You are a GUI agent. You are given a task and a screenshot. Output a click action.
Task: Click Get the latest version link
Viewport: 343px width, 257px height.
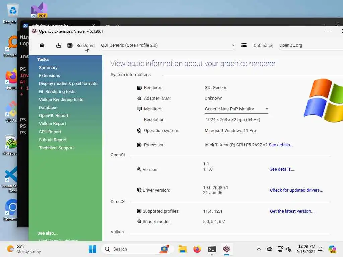click(x=292, y=211)
